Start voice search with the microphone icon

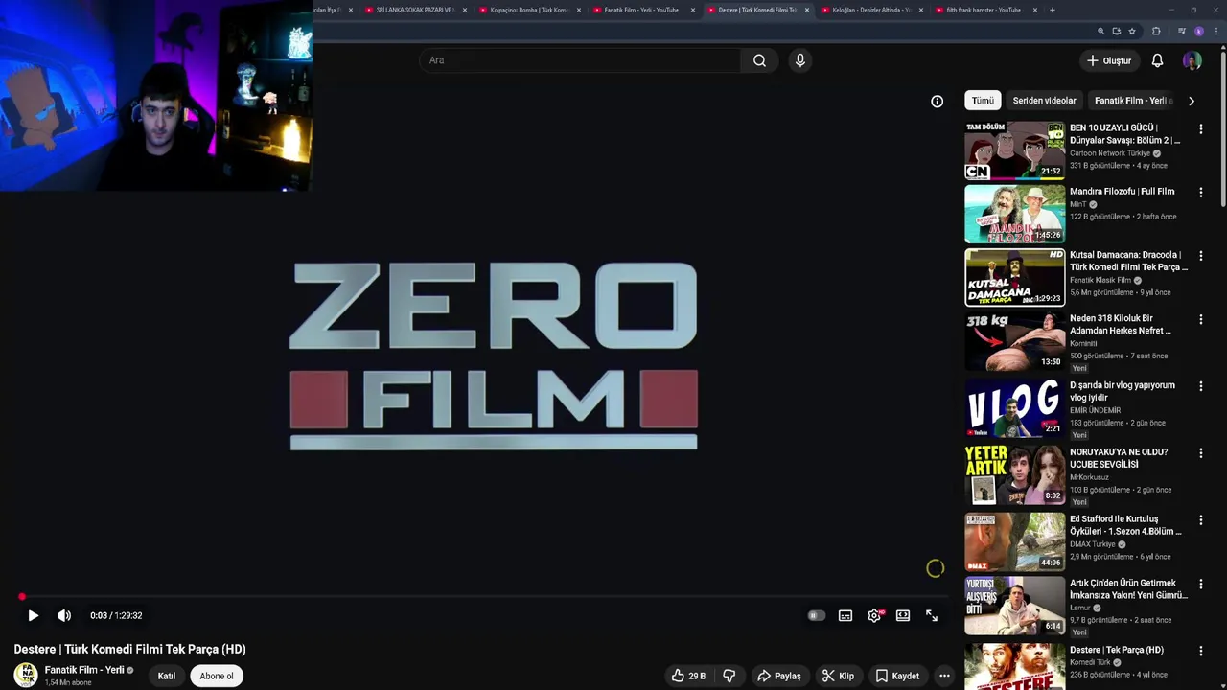800,60
